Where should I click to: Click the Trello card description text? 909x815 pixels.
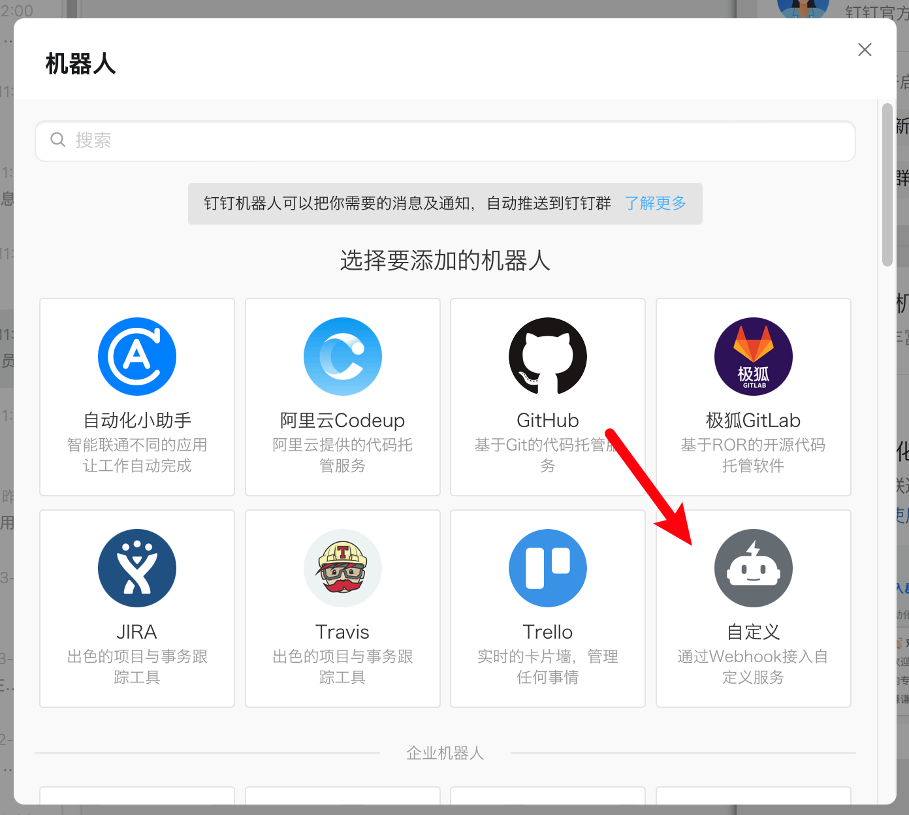548,667
